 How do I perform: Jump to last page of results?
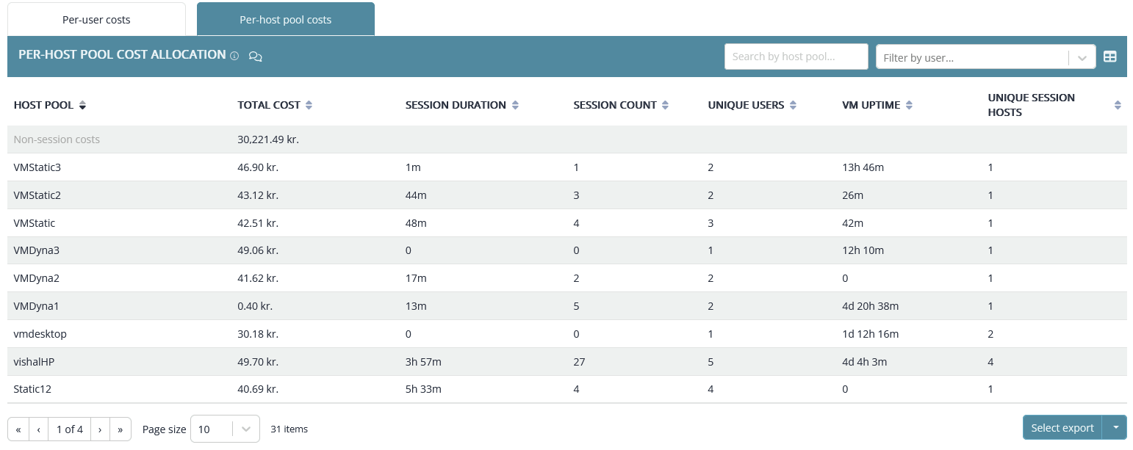(121, 429)
